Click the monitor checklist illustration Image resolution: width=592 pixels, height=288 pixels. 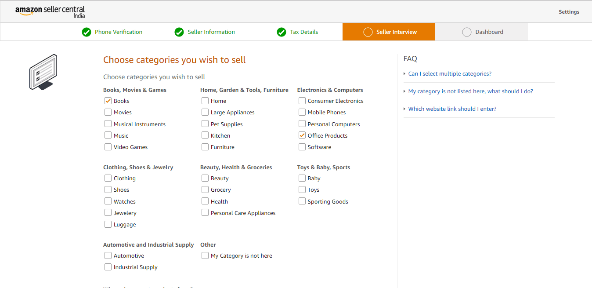(x=43, y=72)
